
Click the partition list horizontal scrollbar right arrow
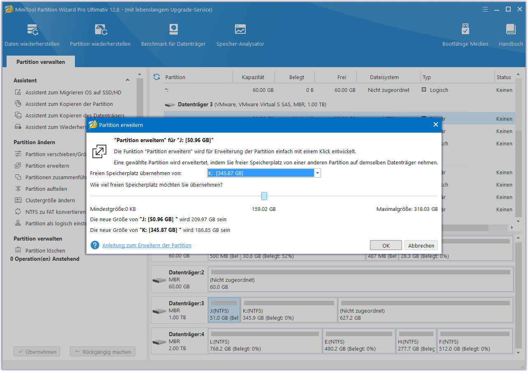click(512, 227)
